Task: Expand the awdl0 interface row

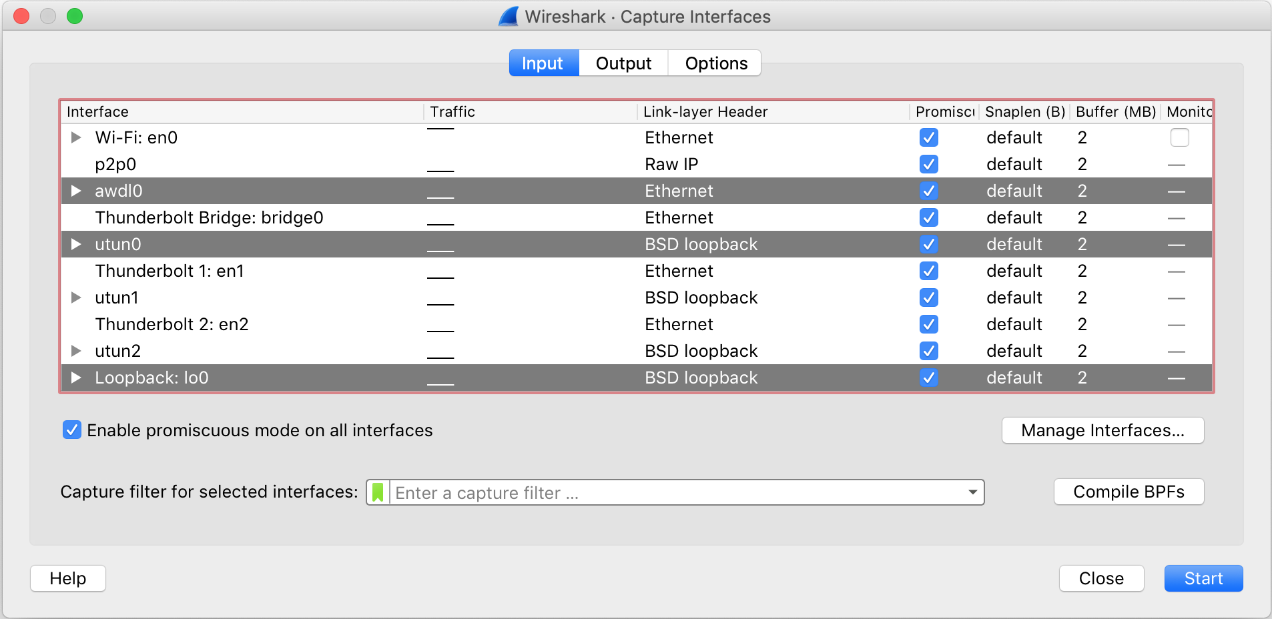Action: tap(76, 191)
